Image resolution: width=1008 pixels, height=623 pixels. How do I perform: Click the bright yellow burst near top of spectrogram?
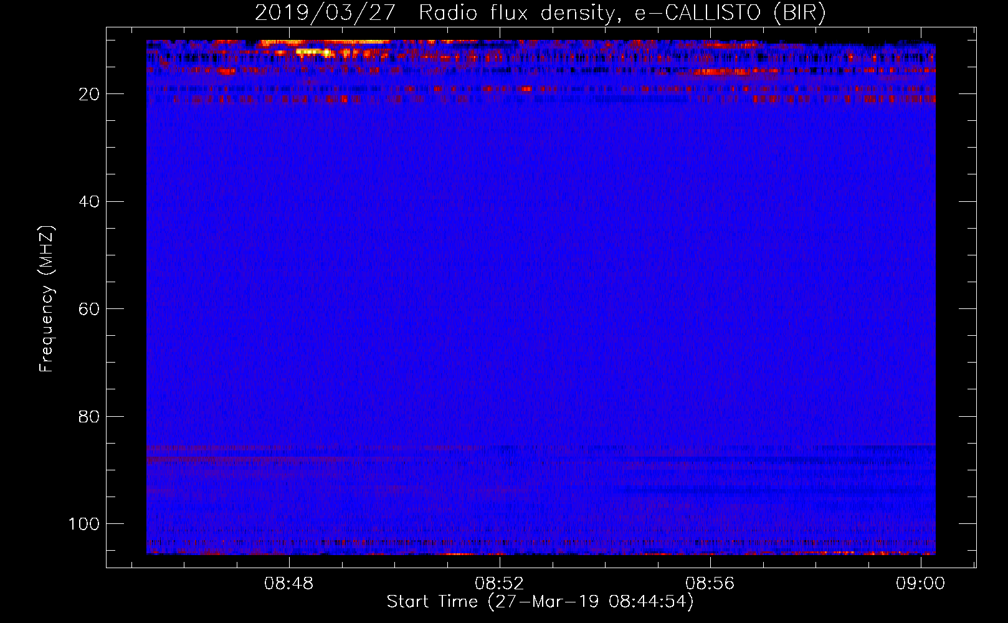(315, 53)
